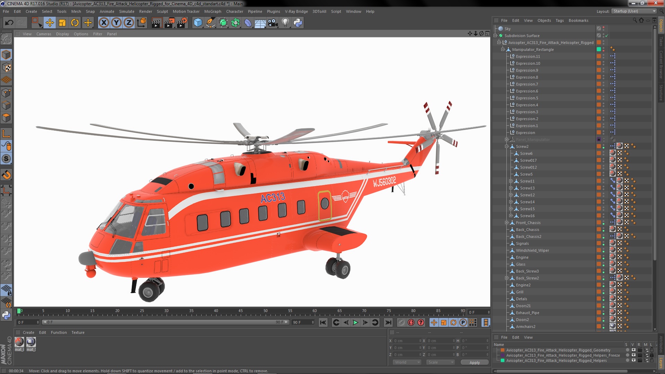Viewport: 665px width, 374px height.
Task: Click frame 45 on the timeline ruler
Action: click(240, 311)
